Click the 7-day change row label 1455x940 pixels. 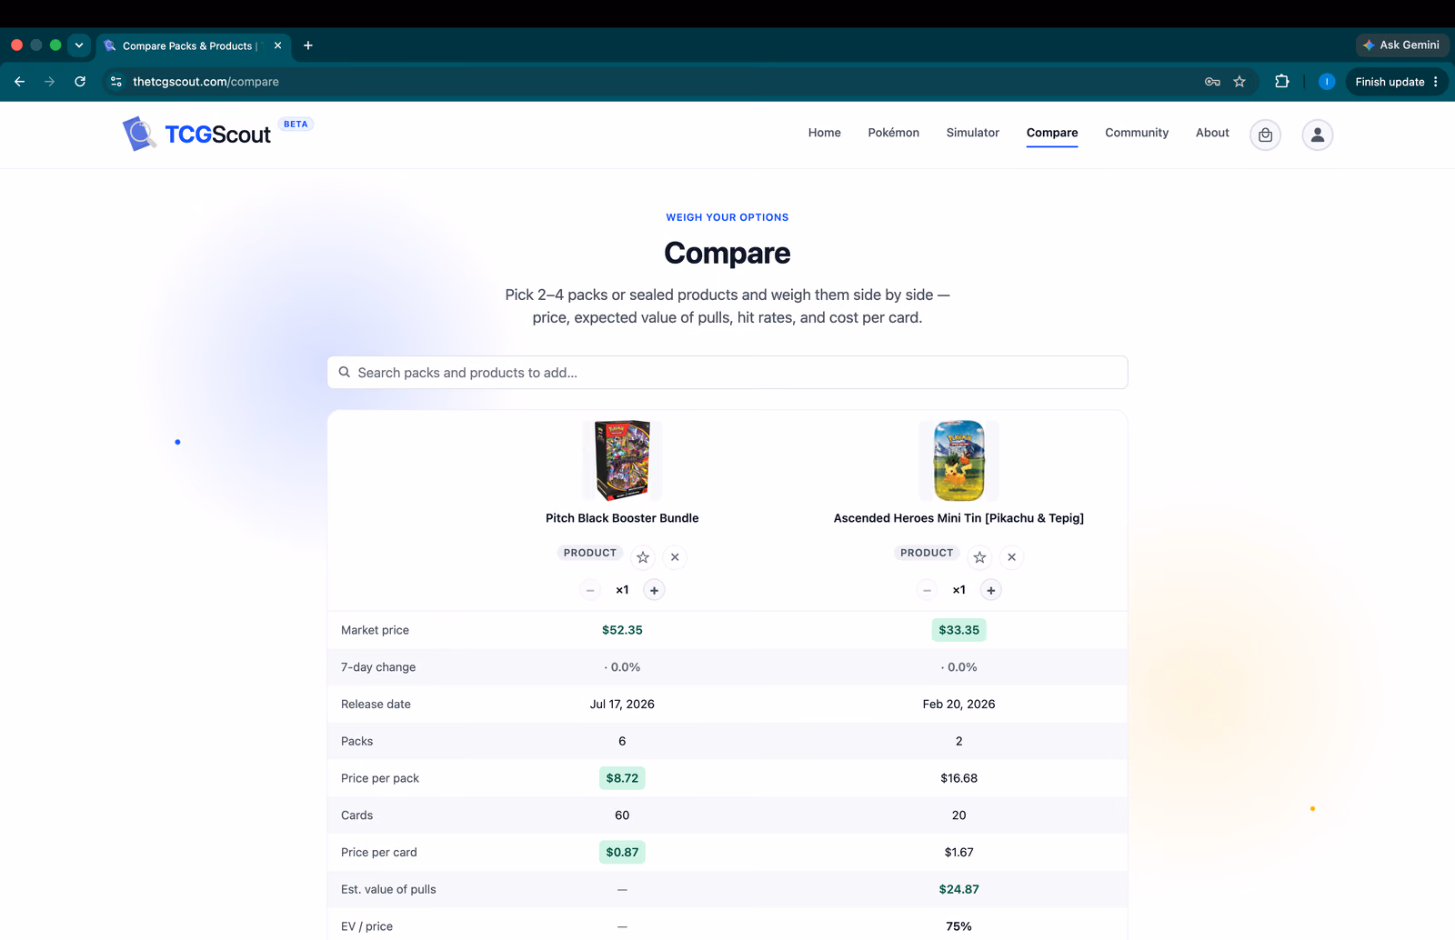point(378,667)
